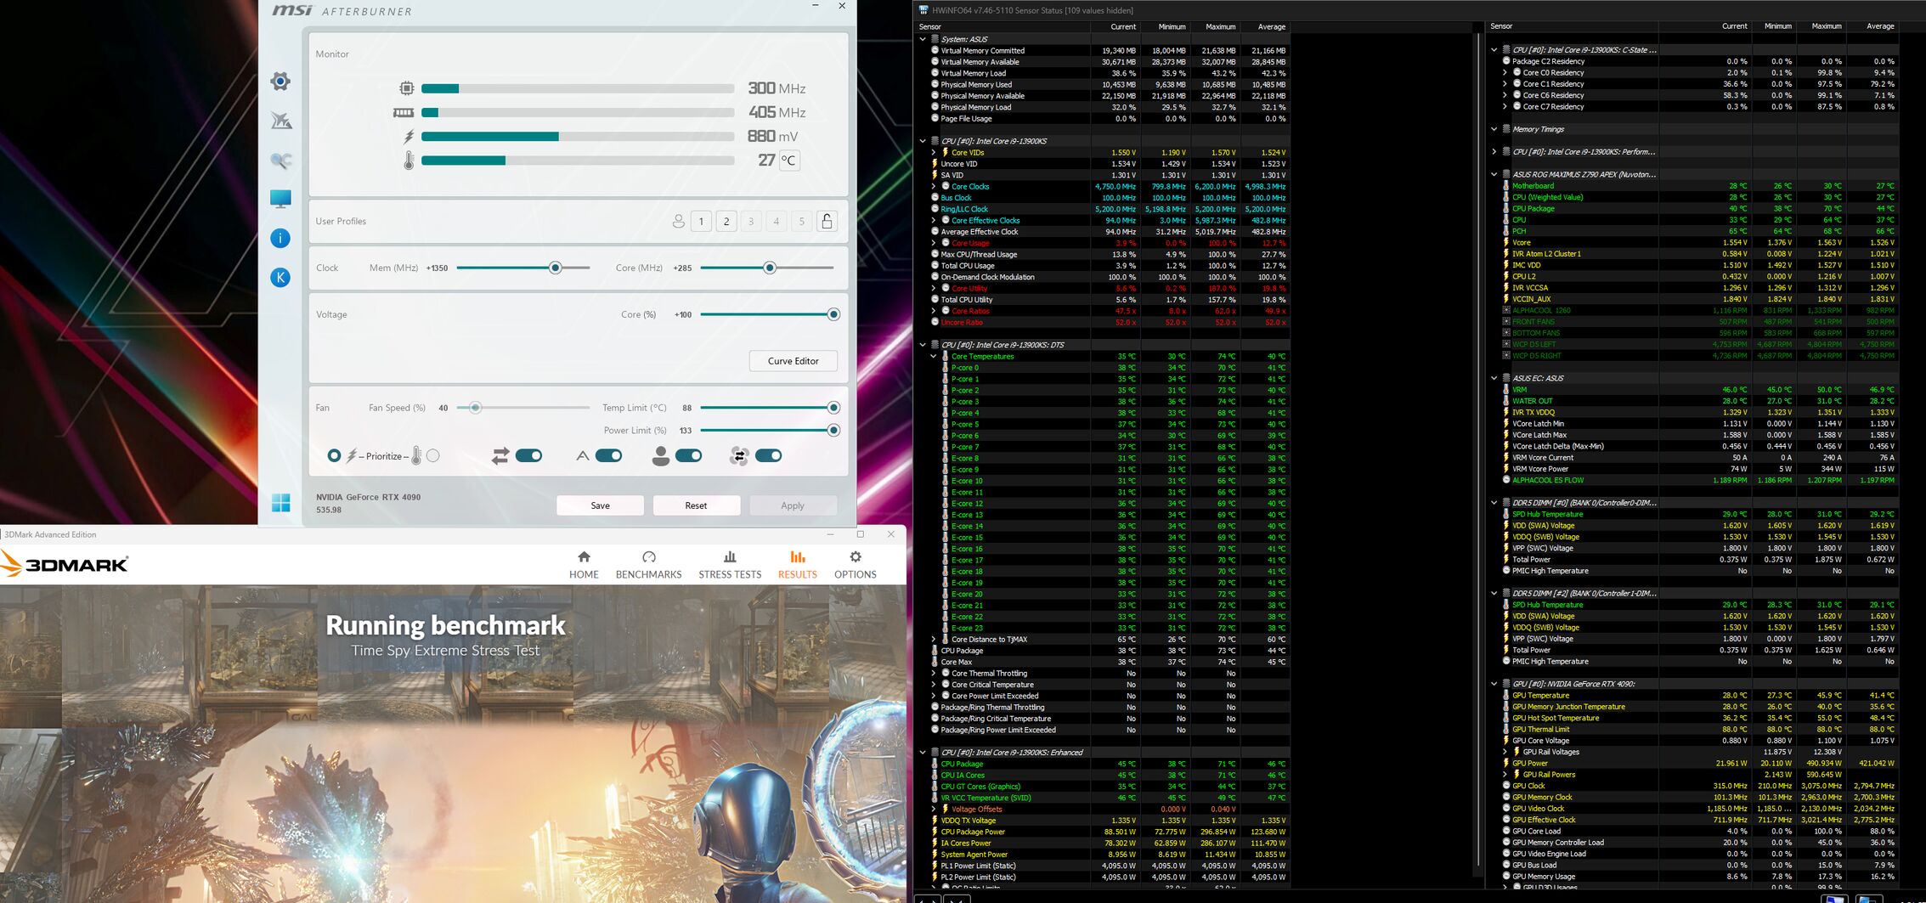The height and width of the screenshot is (903, 1926).
Task: Select user profile slot 2
Action: click(726, 222)
